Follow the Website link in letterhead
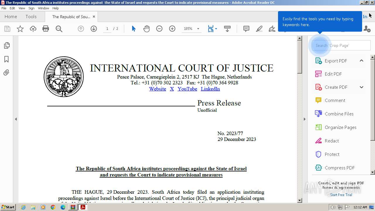Screen dimensions: 375x211 click(158, 89)
